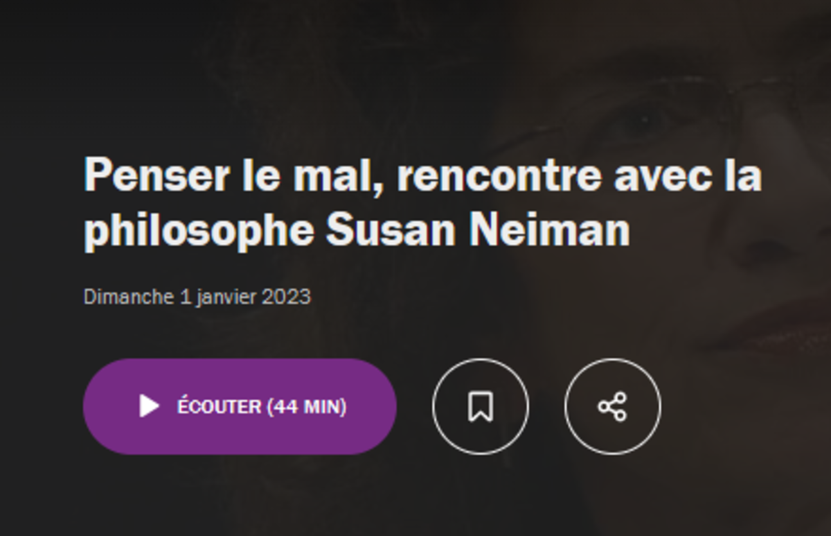Click "philosophe Susan Neiman" heading line
The image size is (831, 536).
coord(357,230)
